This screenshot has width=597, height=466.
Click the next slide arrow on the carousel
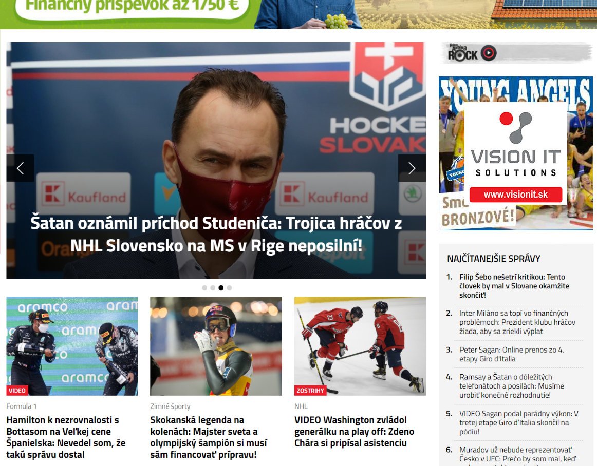[412, 168]
